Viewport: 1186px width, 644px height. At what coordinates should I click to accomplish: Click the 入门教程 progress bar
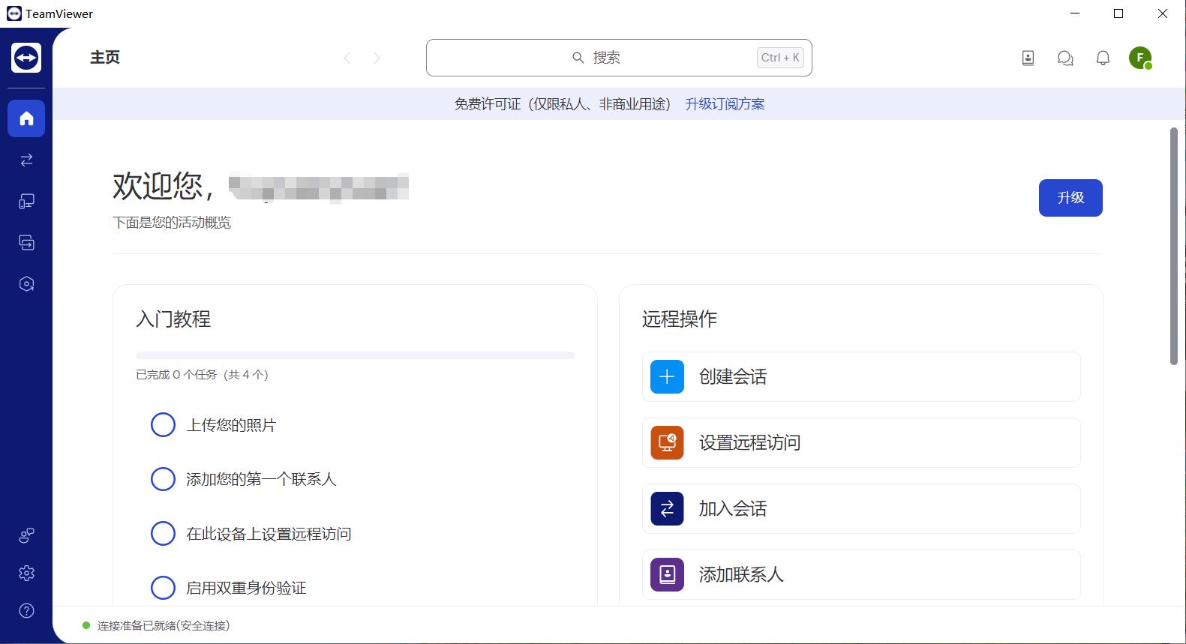pos(355,355)
